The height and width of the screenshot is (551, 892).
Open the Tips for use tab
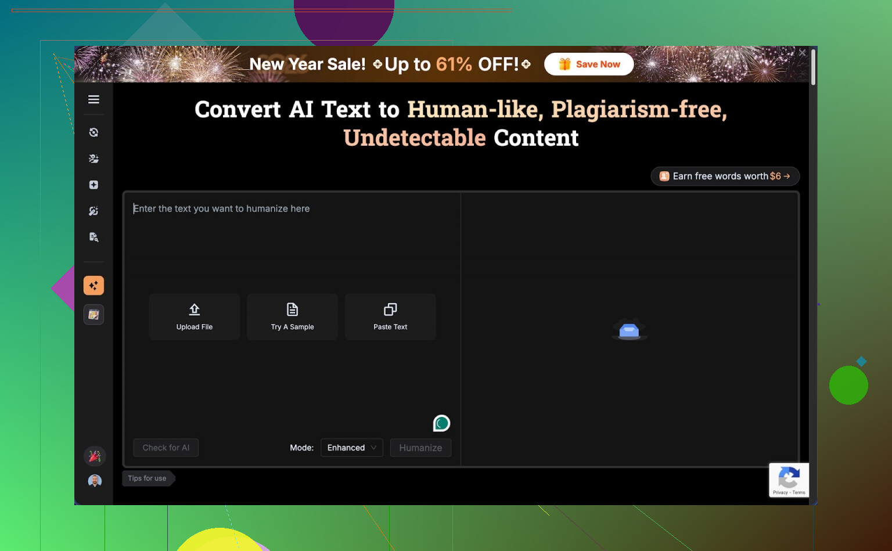[x=148, y=478]
